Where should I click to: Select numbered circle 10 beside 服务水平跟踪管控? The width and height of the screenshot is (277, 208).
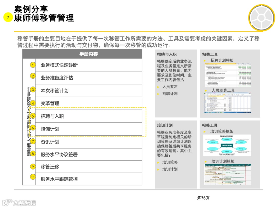click(x=33, y=177)
